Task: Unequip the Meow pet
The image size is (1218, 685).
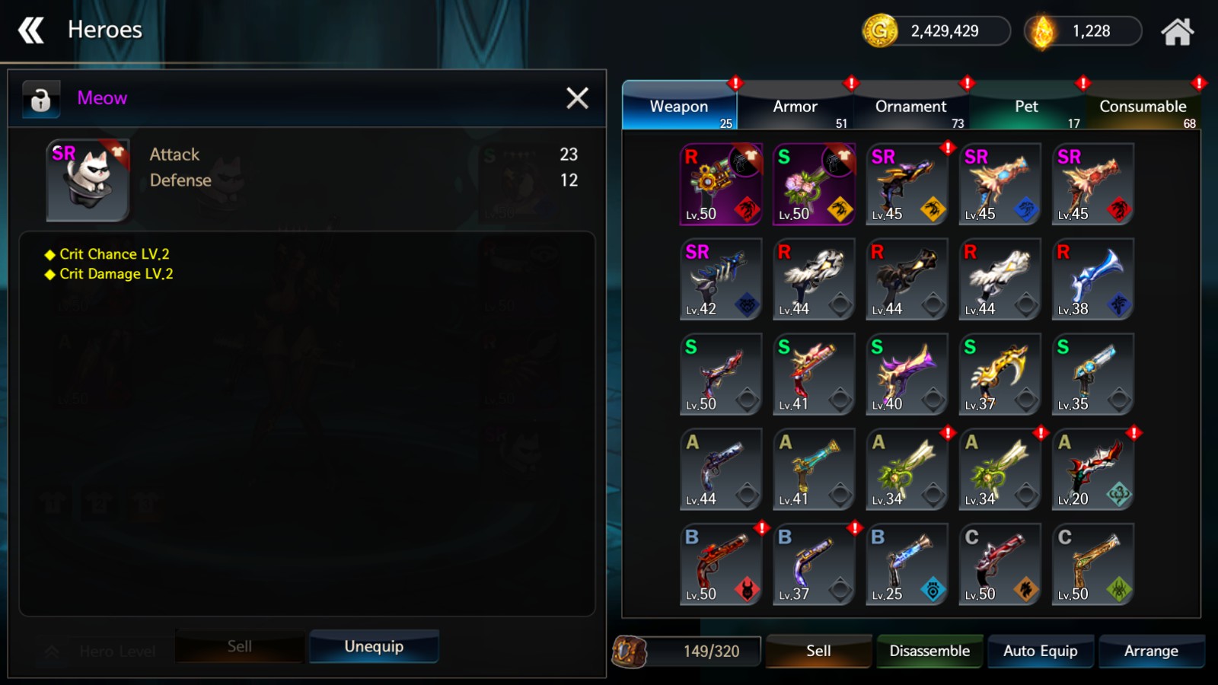Action: point(374,646)
